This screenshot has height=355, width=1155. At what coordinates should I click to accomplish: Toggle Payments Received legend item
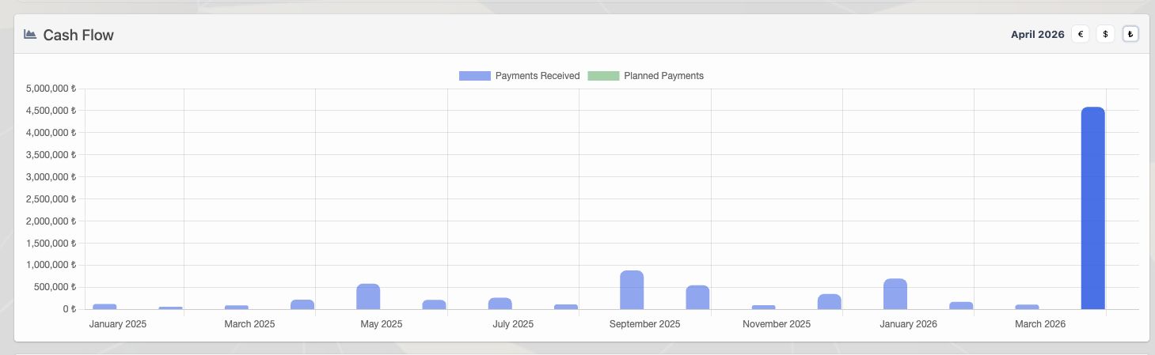(x=519, y=76)
